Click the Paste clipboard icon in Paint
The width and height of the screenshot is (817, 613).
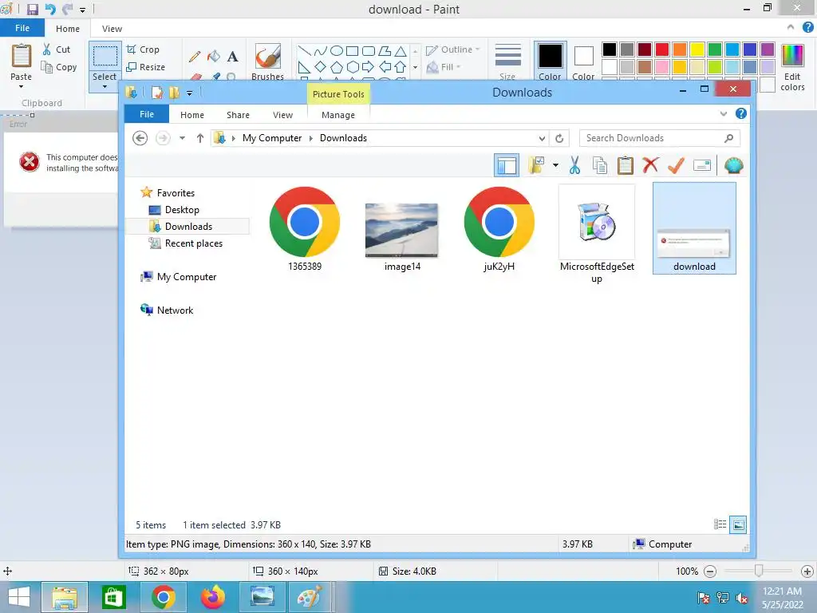(x=22, y=56)
